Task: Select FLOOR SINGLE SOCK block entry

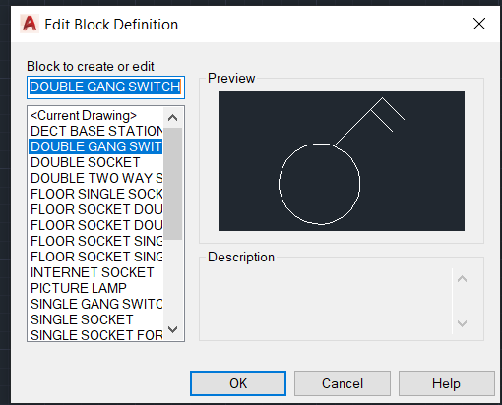Action: point(95,194)
